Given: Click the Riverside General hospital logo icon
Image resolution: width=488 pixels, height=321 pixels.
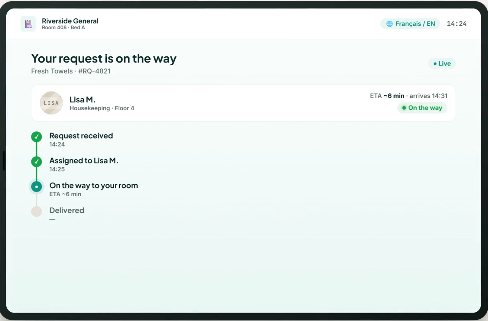Looking at the screenshot, I should tap(28, 24).
